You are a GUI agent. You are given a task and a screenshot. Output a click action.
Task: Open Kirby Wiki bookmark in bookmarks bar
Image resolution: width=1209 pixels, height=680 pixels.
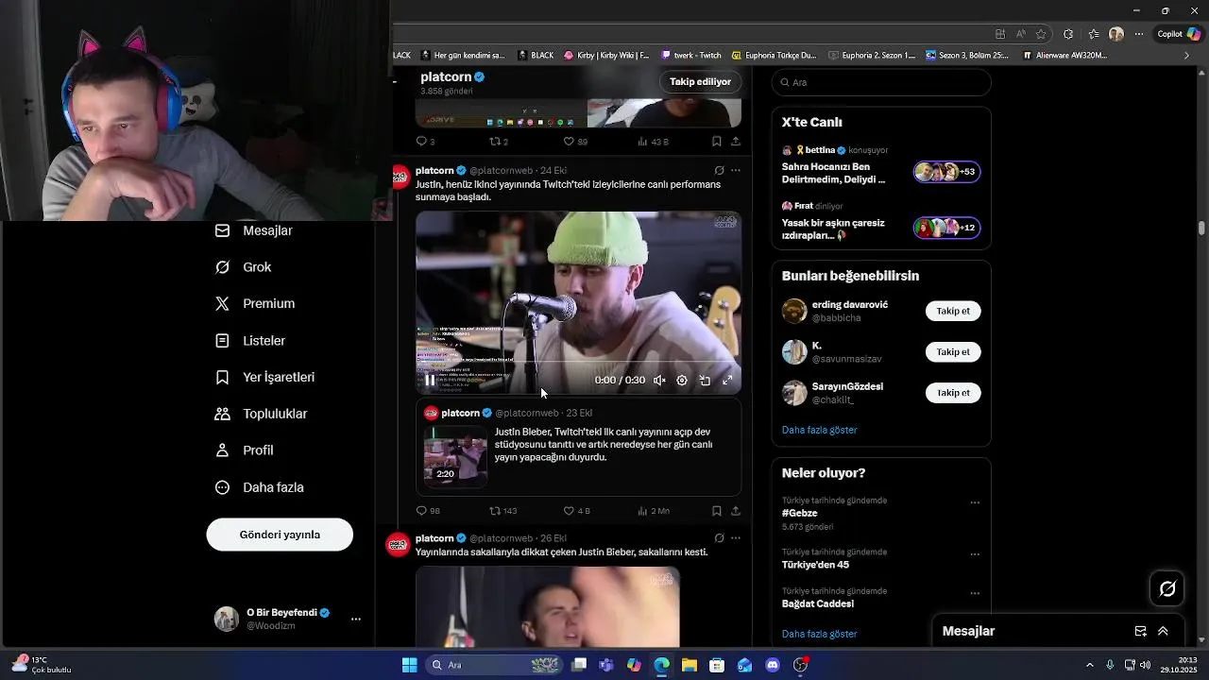[x=605, y=56]
